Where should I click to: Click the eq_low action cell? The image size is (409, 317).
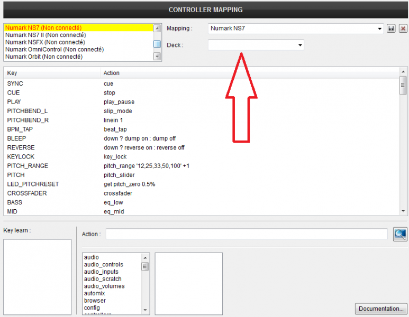[x=113, y=202]
